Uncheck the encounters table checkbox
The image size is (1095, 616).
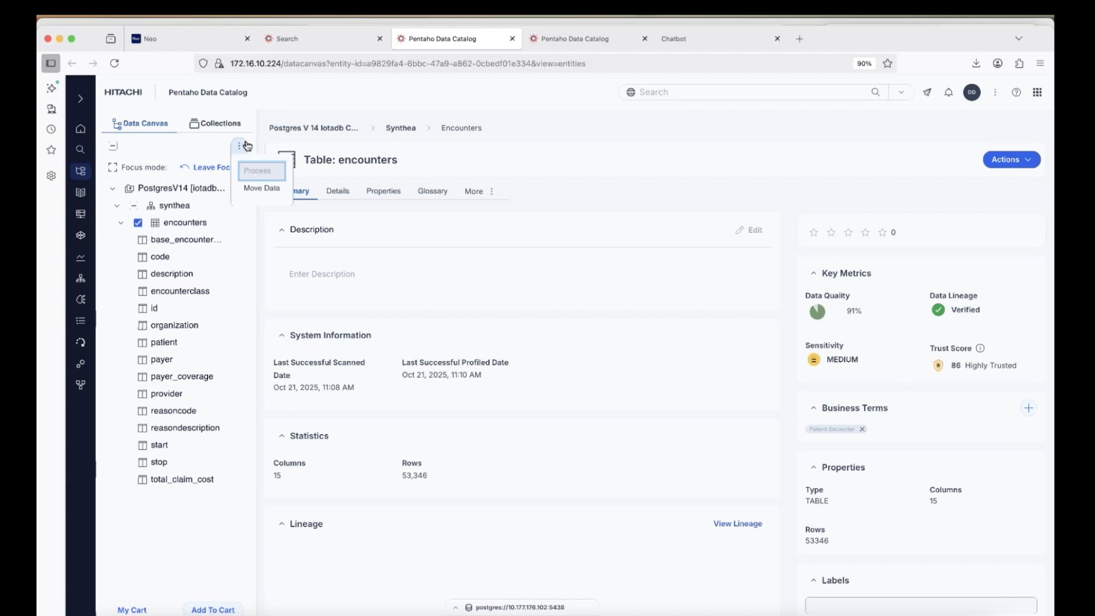138,223
